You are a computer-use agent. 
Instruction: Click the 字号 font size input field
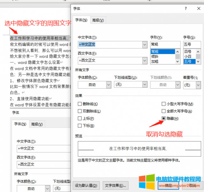(x=192, y=44)
